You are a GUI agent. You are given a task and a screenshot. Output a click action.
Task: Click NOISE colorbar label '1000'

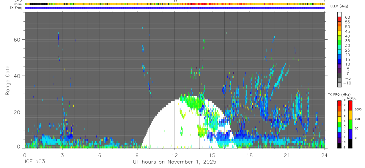click(x=357, y=119)
